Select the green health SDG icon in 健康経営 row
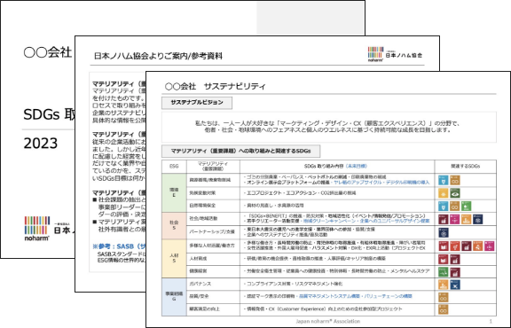The height and width of the screenshot is (328, 511). pos(443,272)
